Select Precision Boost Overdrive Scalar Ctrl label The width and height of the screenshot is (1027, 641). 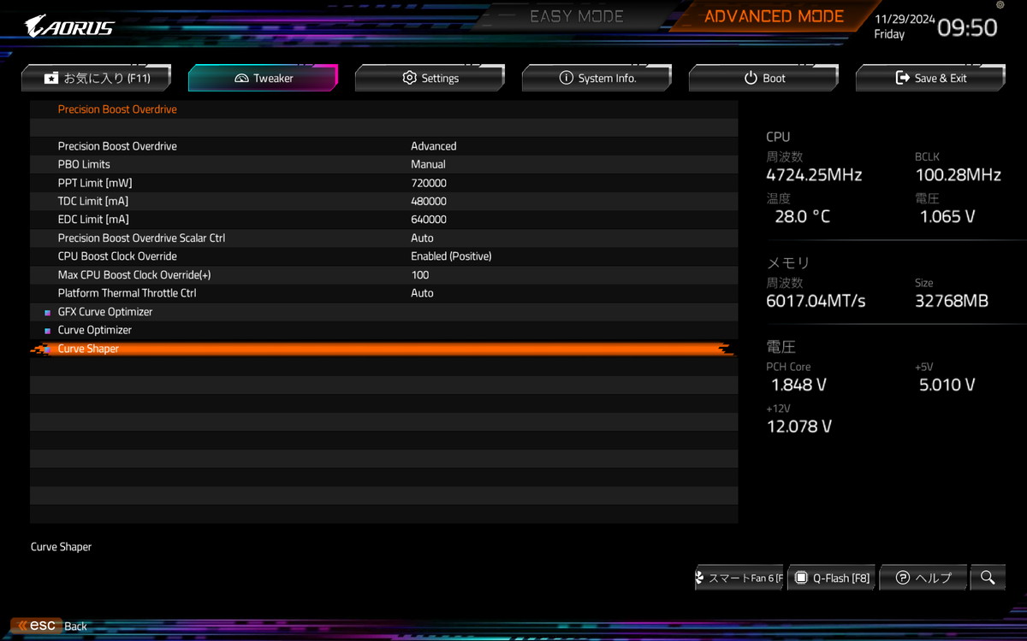click(x=141, y=238)
